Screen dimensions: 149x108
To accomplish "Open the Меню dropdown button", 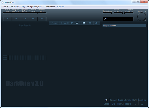I will (54, 23).
